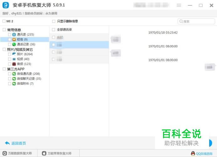Tick the 微信附件 (7) checkbox
The width and height of the screenshot is (217, 157).
point(9,84)
